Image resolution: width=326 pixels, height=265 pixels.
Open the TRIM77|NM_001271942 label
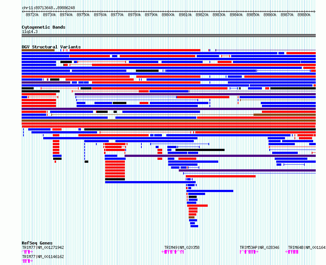click(x=43, y=247)
